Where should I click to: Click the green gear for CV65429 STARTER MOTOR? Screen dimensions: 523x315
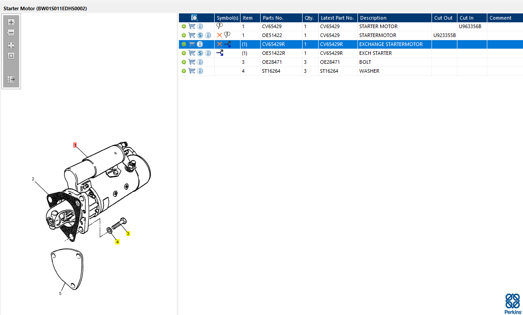pyautogui.click(x=183, y=26)
